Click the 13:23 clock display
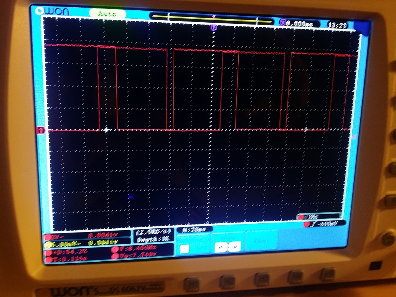Screen dimensions: 396x297 (338, 25)
